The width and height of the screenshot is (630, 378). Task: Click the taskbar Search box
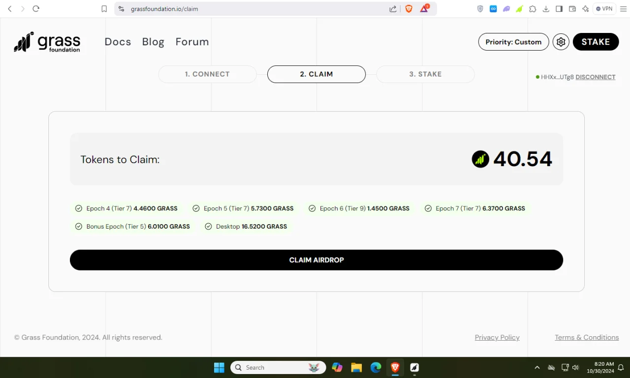[278, 368]
